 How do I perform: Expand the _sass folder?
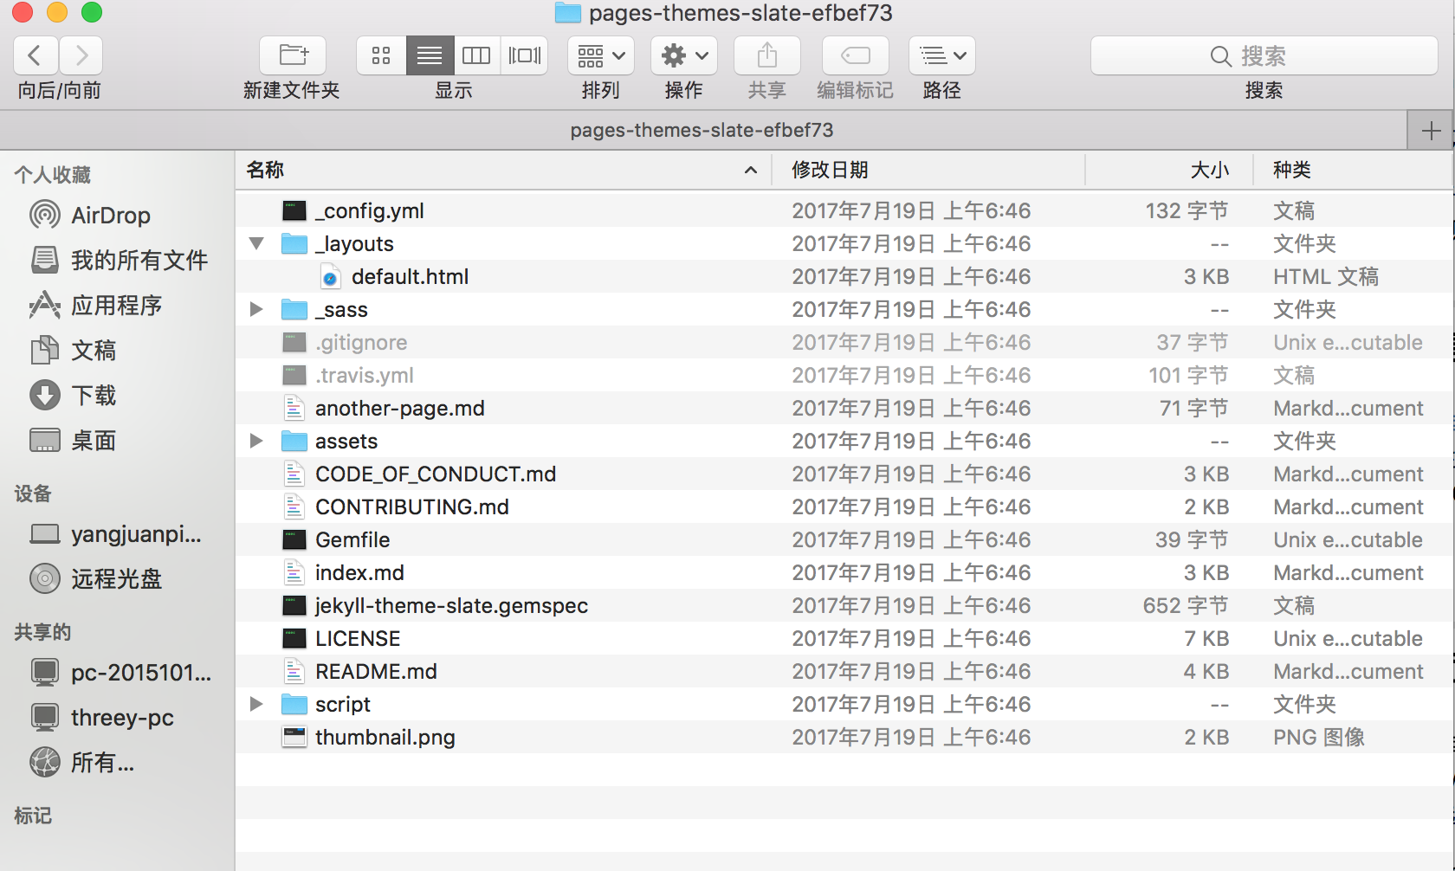coord(256,310)
